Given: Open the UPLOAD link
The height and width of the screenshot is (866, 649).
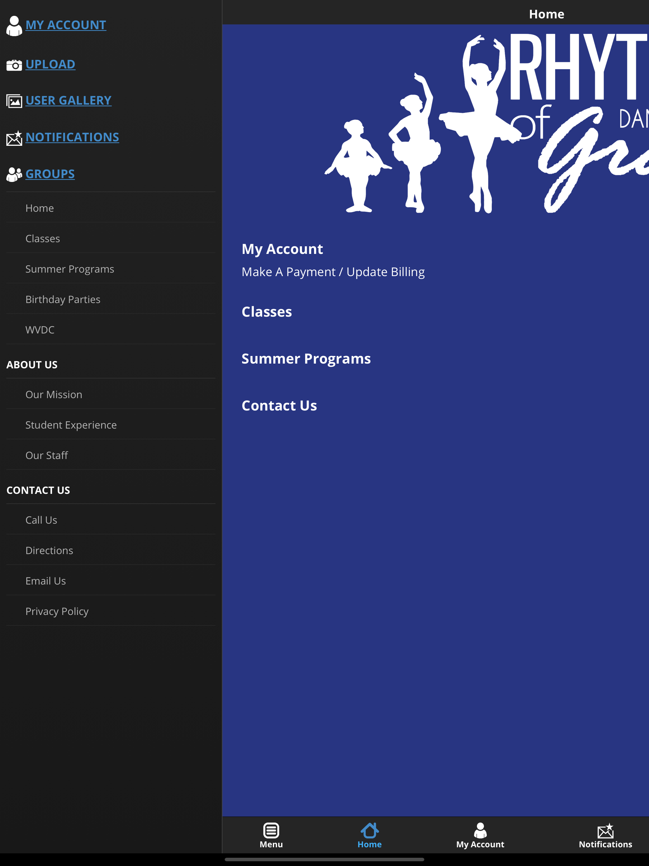Looking at the screenshot, I should [x=50, y=64].
